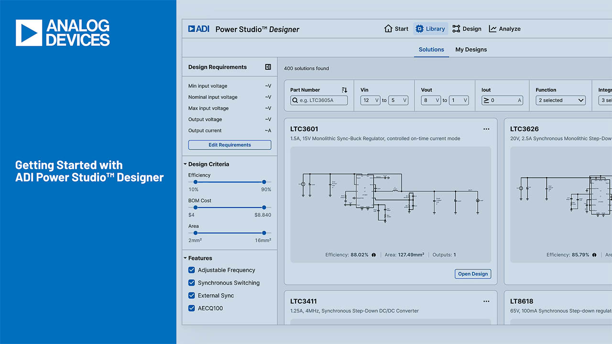The height and width of the screenshot is (344, 612).
Task: Click the LTC3626 part title
Action: pyautogui.click(x=525, y=129)
